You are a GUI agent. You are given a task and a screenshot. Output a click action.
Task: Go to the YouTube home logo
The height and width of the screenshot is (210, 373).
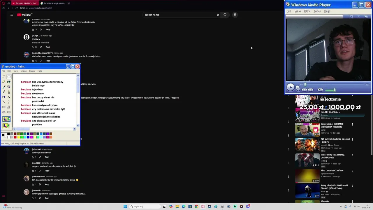click(x=24, y=15)
